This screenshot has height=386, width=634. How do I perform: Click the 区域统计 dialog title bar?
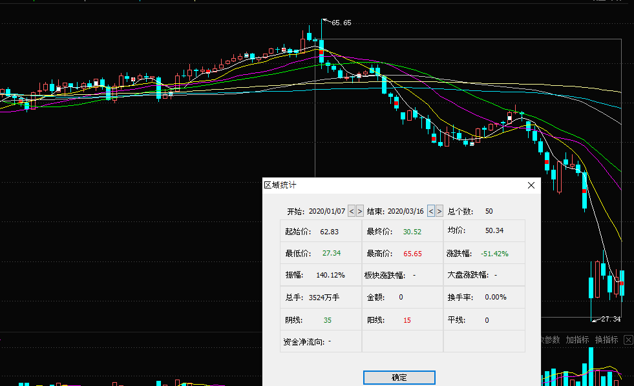click(x=388, y=185)
